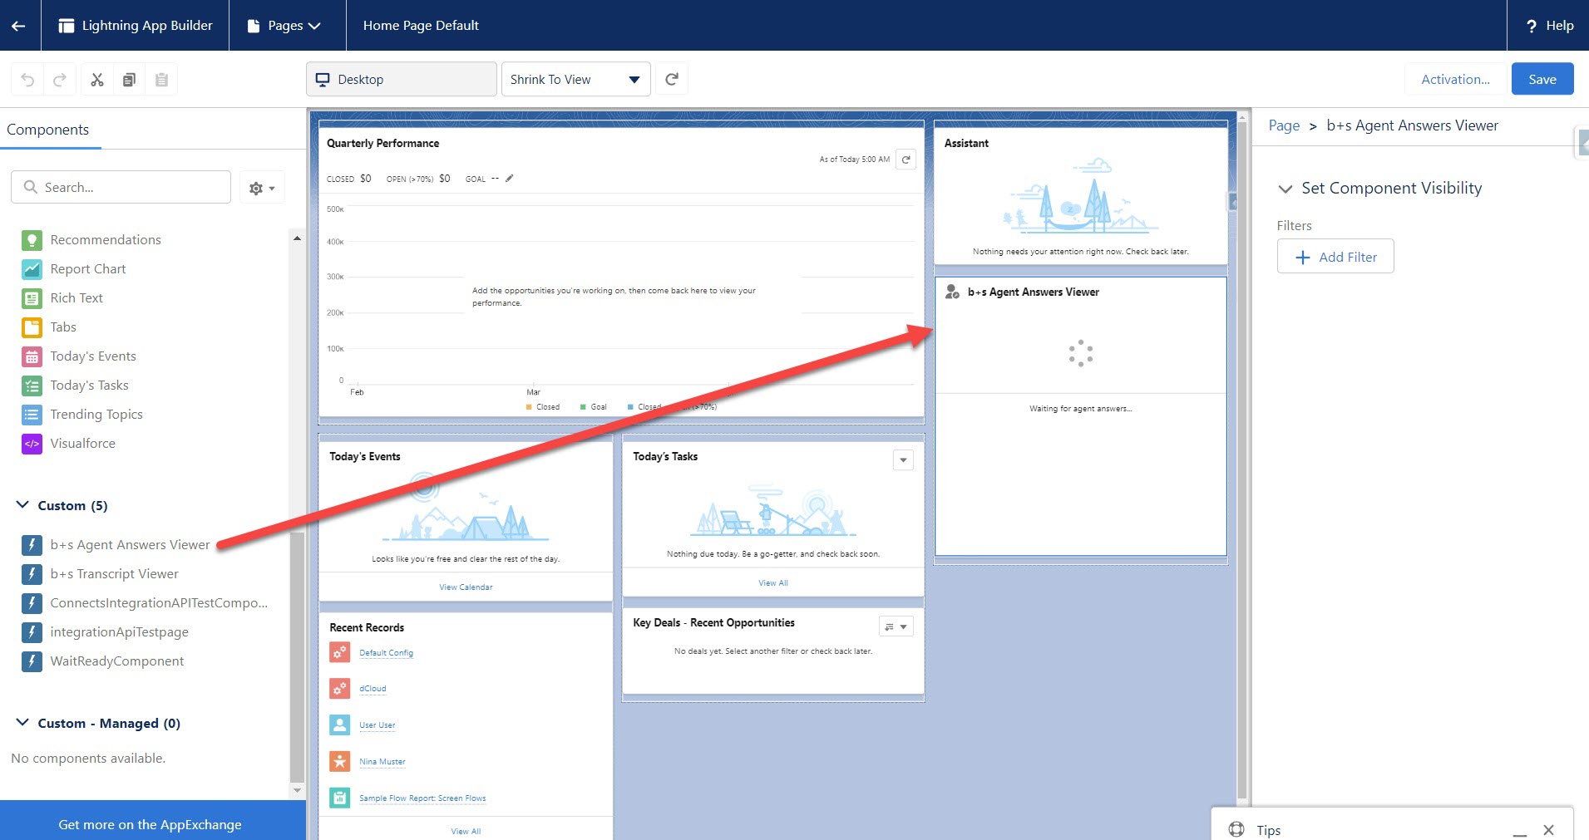Open the Today's Tasks dropdown arrow
The image size is (1589, 840).
pos(903,459)
